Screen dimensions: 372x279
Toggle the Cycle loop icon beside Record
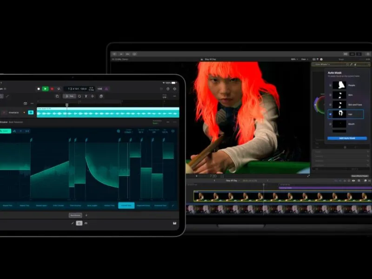[x=59, y=89]
